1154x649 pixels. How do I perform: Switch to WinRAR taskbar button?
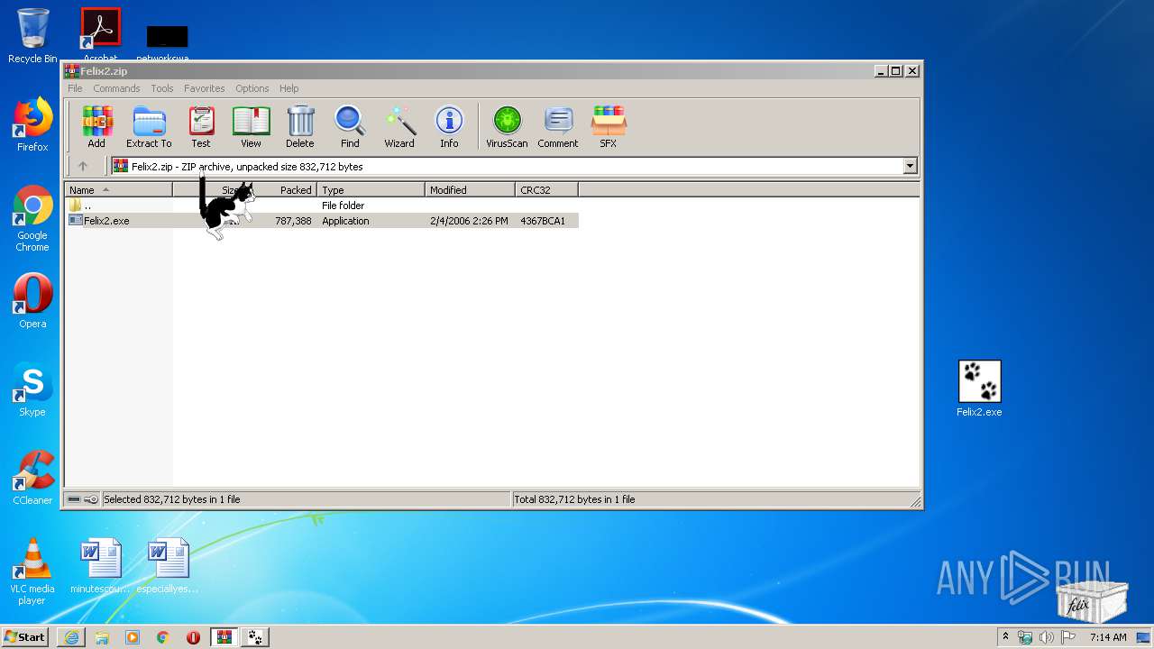pos(224,637)
